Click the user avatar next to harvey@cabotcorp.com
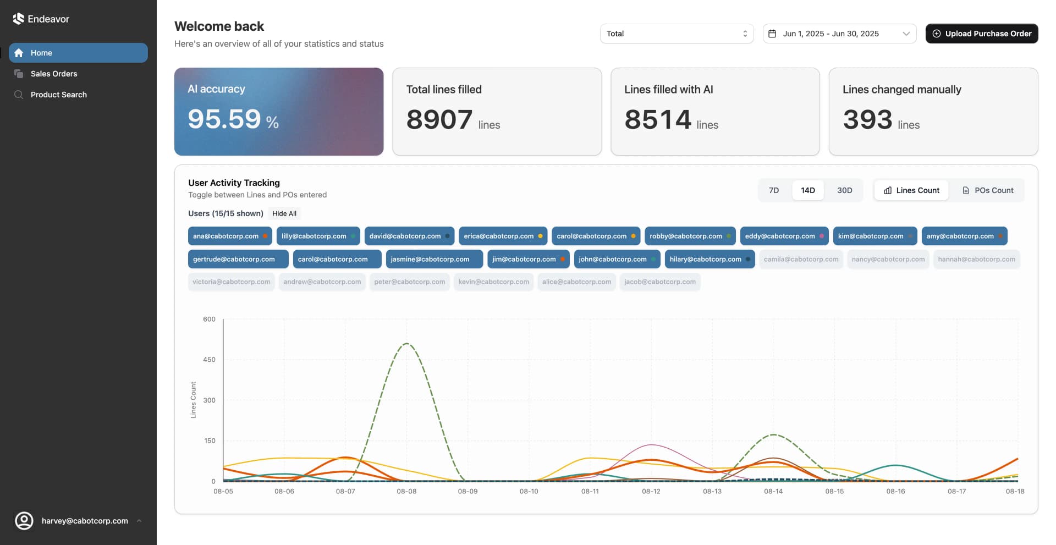This screenshot has width=1056, height=545. click(x=24, y=521)
